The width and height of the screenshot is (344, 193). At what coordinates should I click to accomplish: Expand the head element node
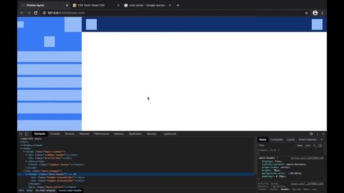point(21,145)
